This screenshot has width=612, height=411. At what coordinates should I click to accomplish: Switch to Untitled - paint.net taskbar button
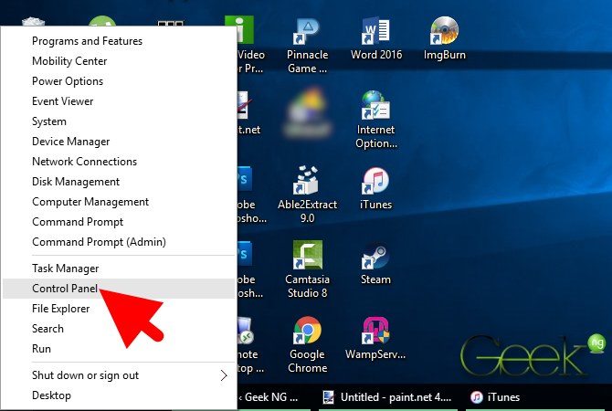(x=388, y=397)
